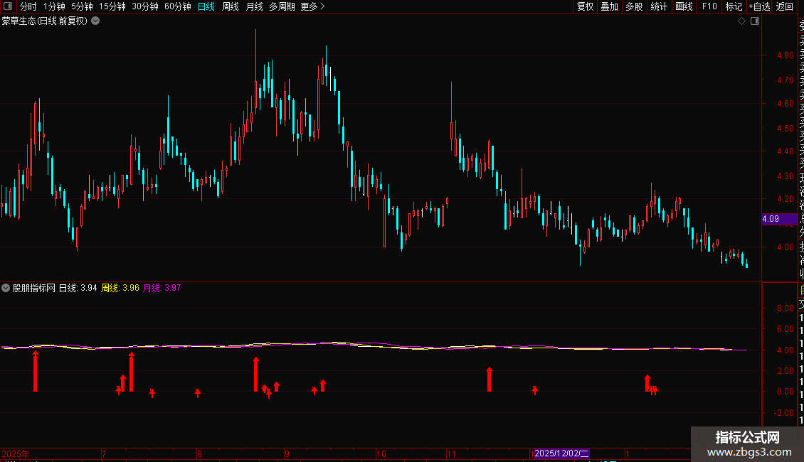Viewport: 804px width, 462px height.
Task: Click the yellow 周线: 3.96 value
Action: (x=120, y=288)
